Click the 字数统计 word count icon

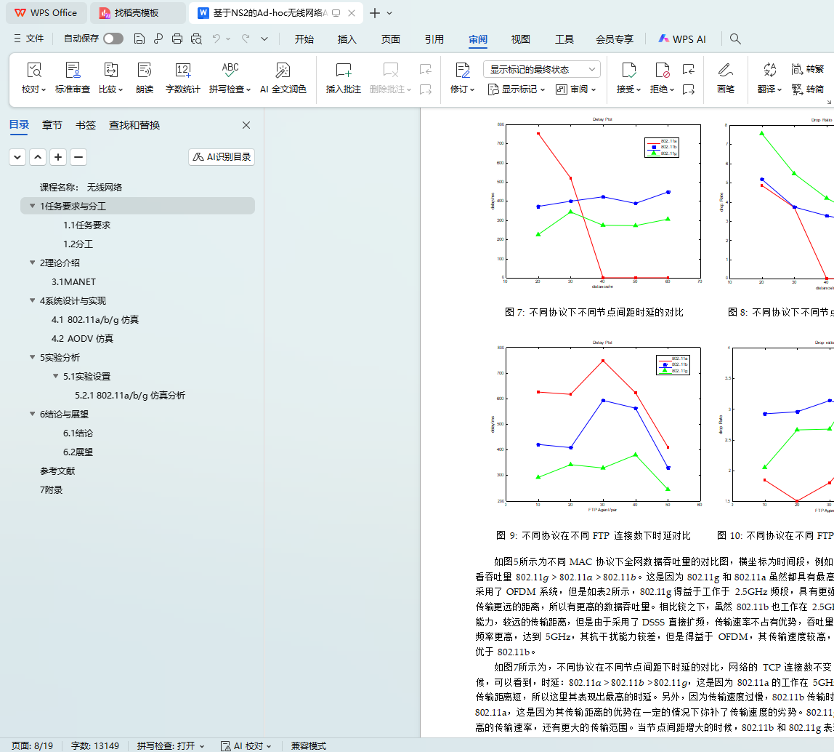click(x=182, y=71)
